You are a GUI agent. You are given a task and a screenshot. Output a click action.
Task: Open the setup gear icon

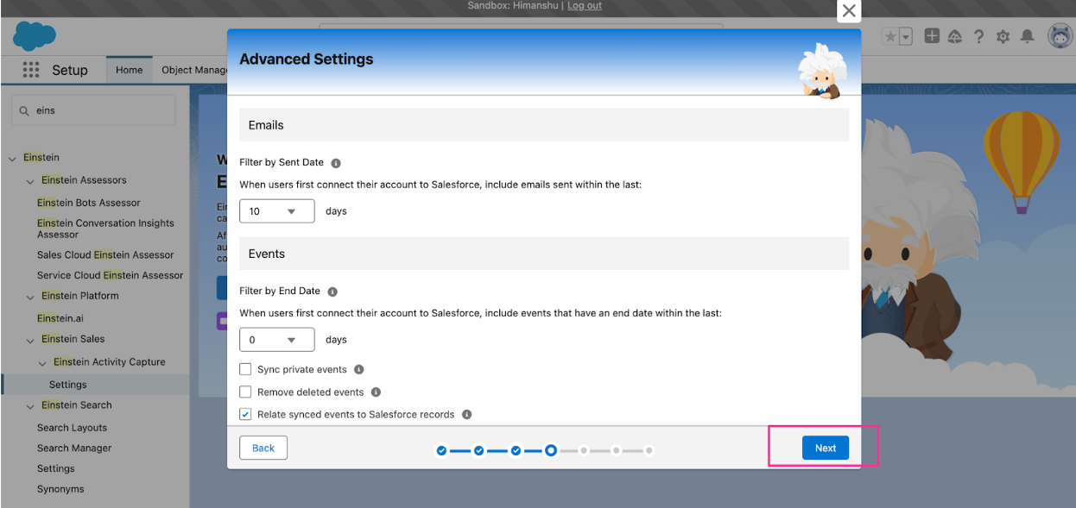[x=1003, y=36]
